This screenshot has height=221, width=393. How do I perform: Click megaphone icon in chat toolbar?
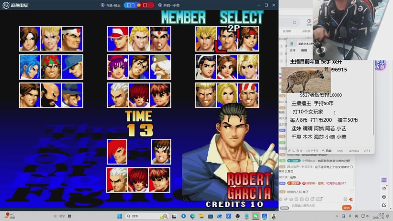[286, 199]
